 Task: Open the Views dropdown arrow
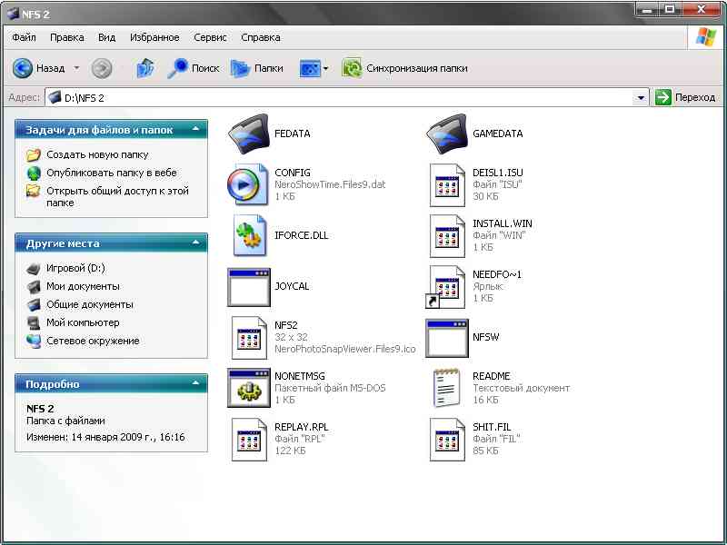pyautogui.click(x=325, y=69)
